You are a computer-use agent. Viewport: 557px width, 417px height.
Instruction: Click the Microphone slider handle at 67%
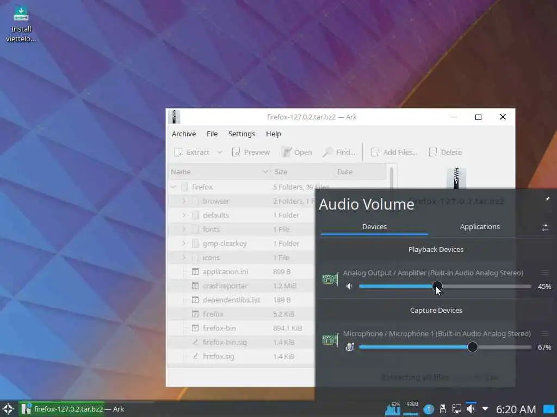[473, 347]
